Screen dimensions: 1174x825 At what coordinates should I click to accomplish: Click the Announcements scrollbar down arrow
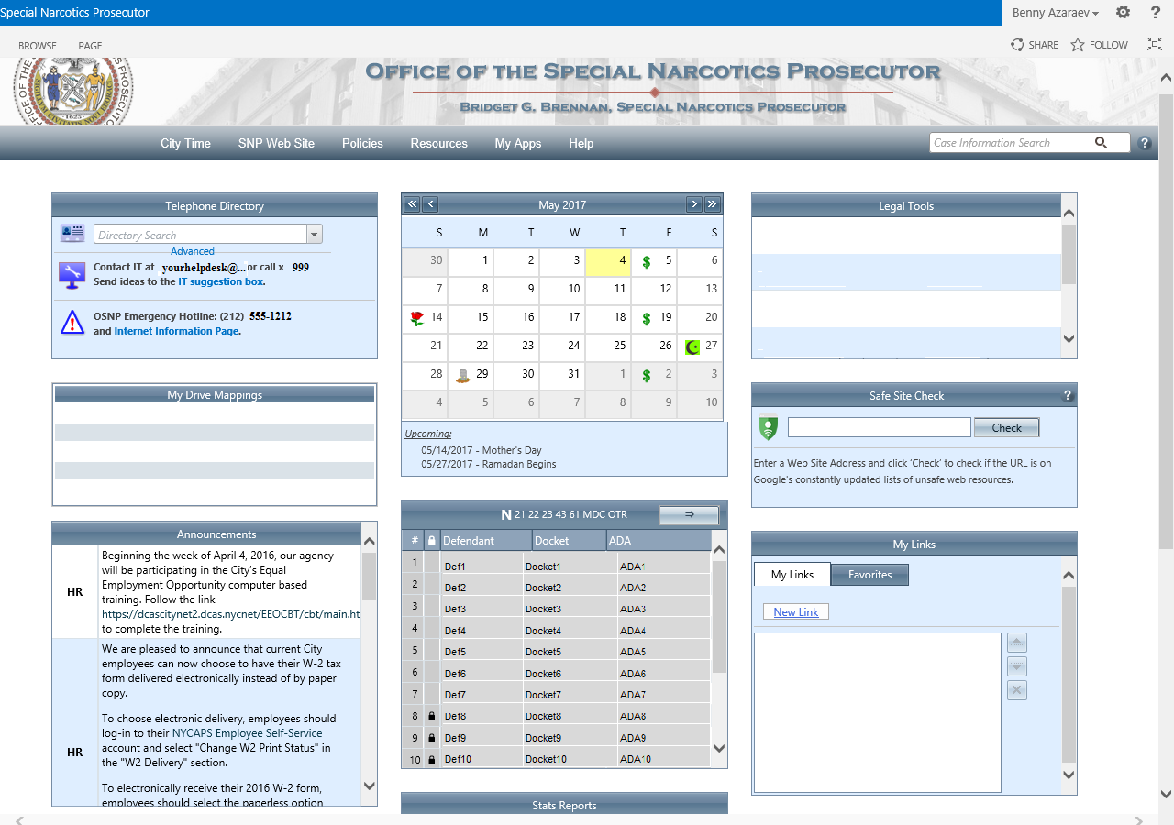(x=370, y=786)
